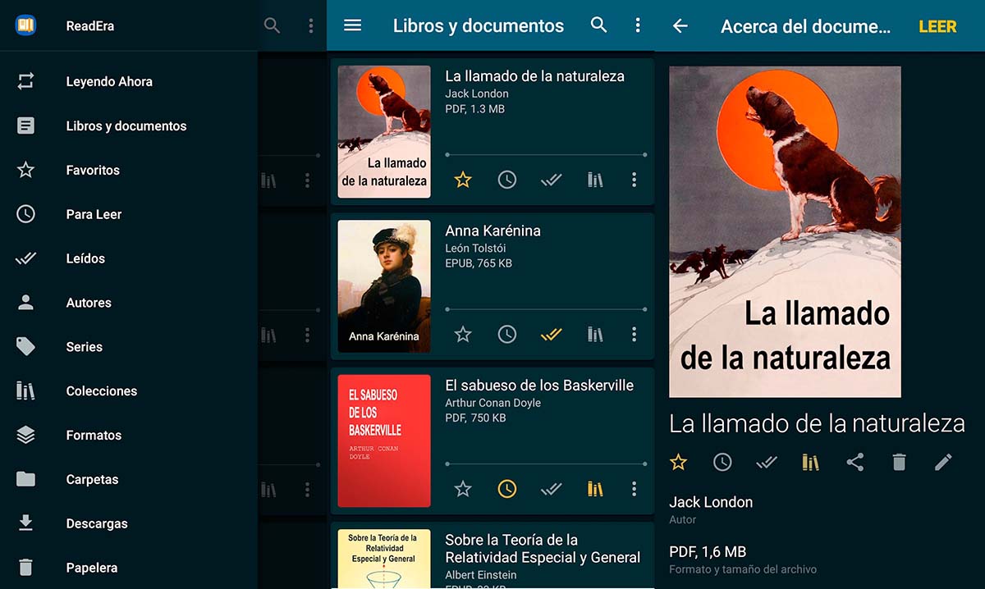This screenshot has width=985, height=589.
Task: Click the Series tag icon in drawer
Action: tap(25, 346)
